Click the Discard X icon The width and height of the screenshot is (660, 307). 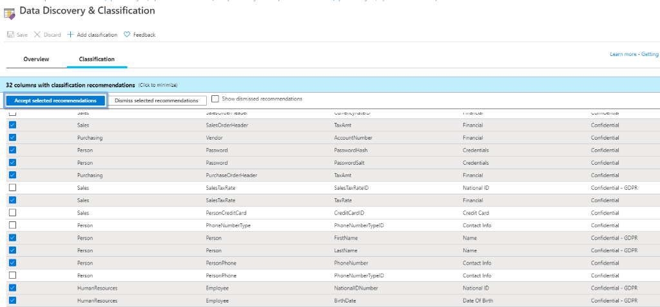37,35
